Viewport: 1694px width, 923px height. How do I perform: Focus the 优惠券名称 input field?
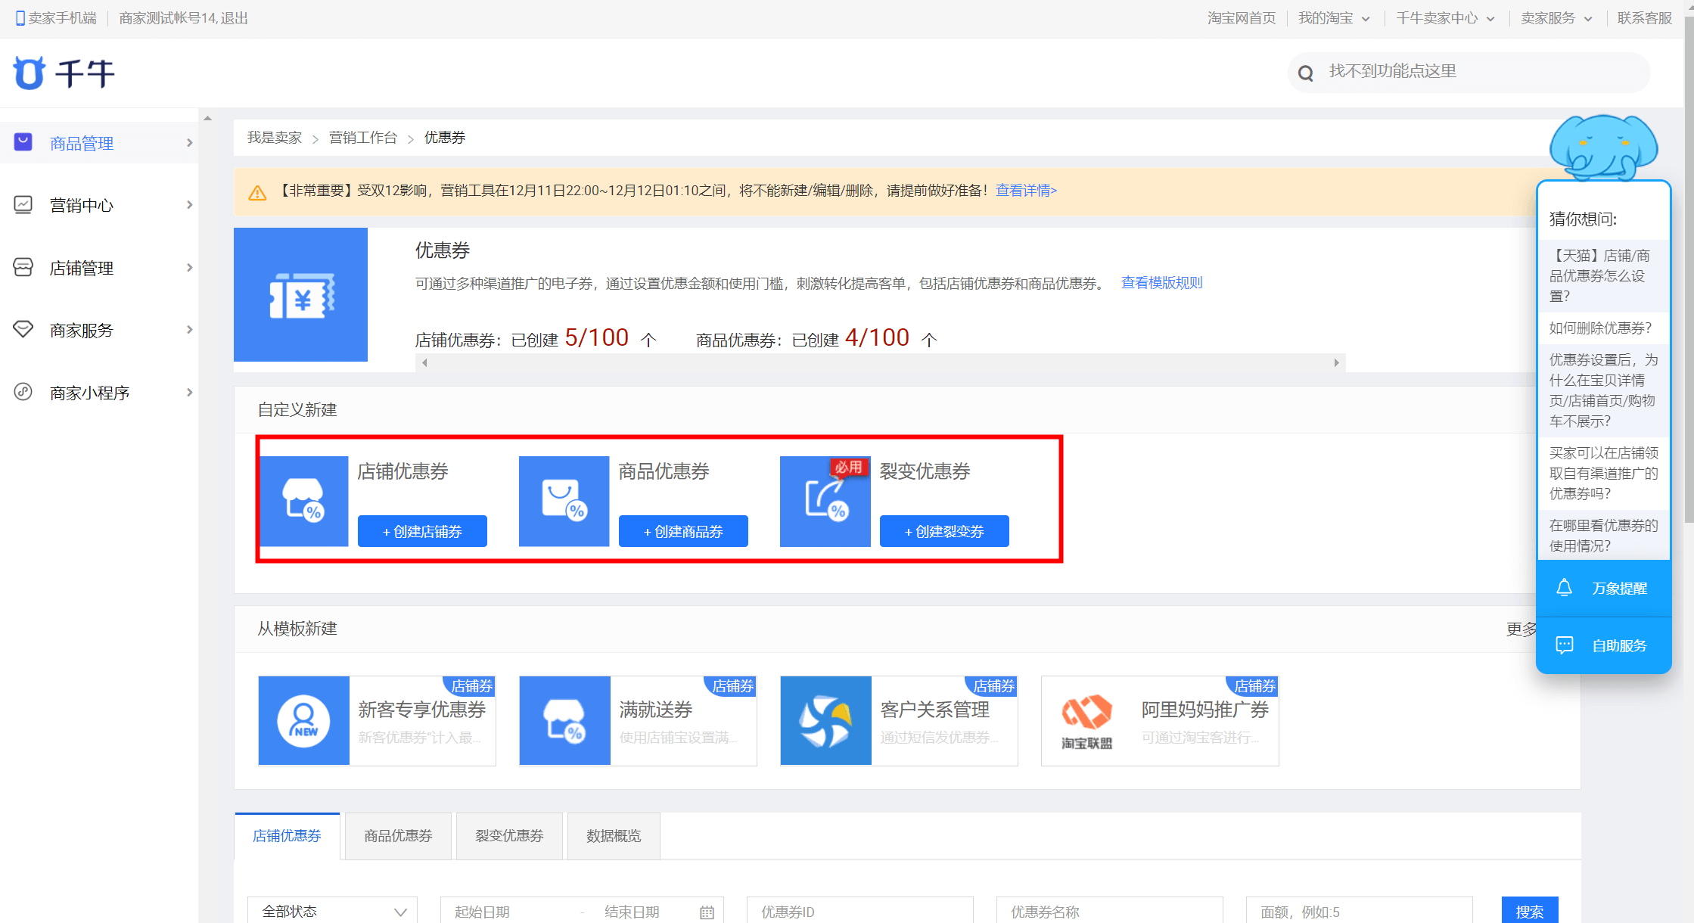coord(1110,912)
